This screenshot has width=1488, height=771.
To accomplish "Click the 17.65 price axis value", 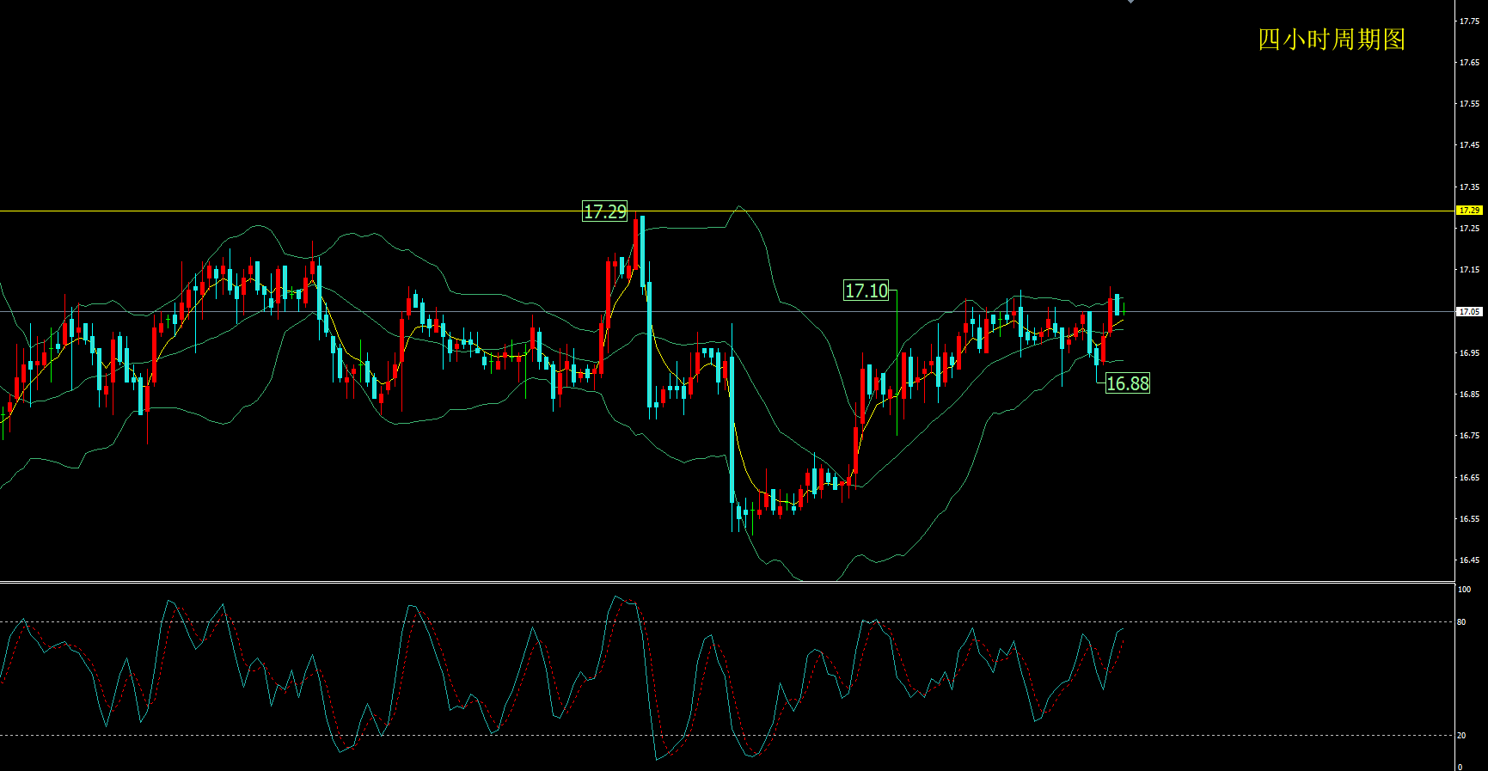I will (1469, 63).
